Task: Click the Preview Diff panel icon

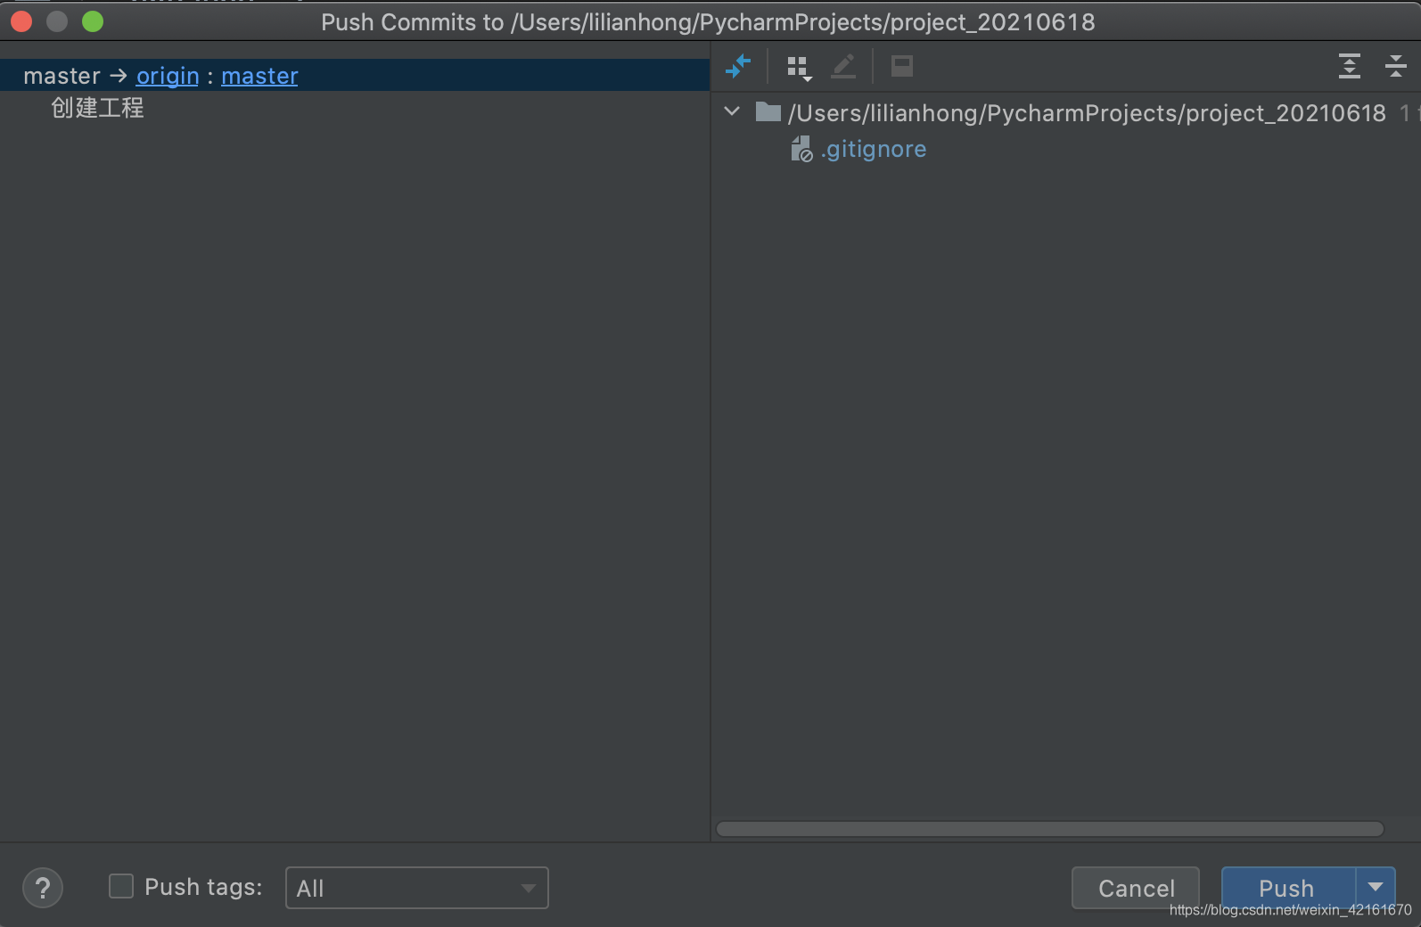Action: 902,66
